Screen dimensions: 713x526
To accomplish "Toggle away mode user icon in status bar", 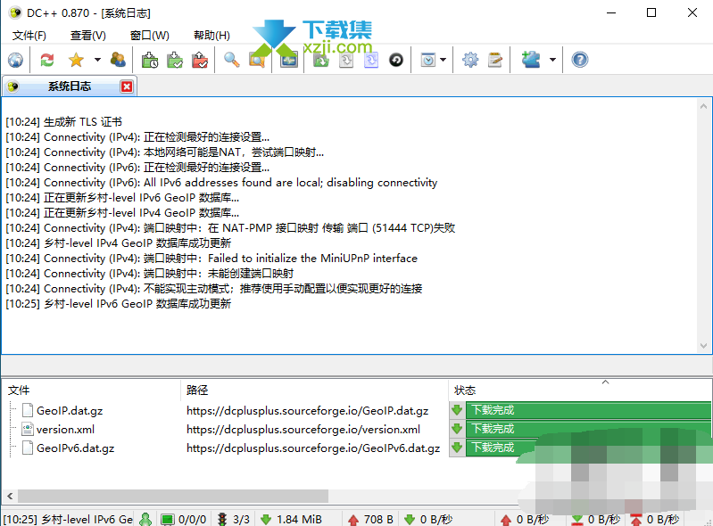I will [x=145, y=519].
